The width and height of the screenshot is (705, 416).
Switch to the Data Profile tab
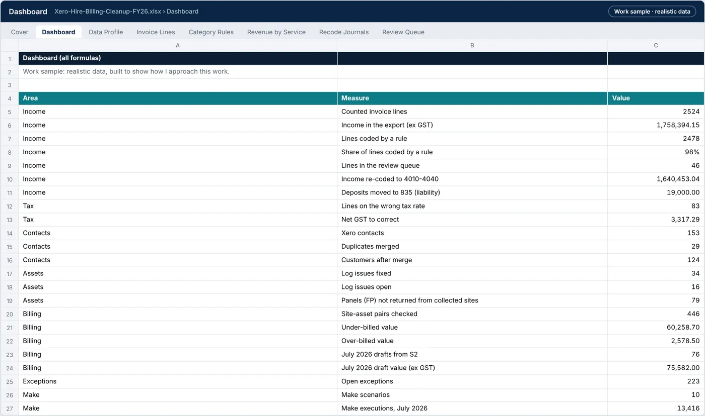tap(106, 32)
